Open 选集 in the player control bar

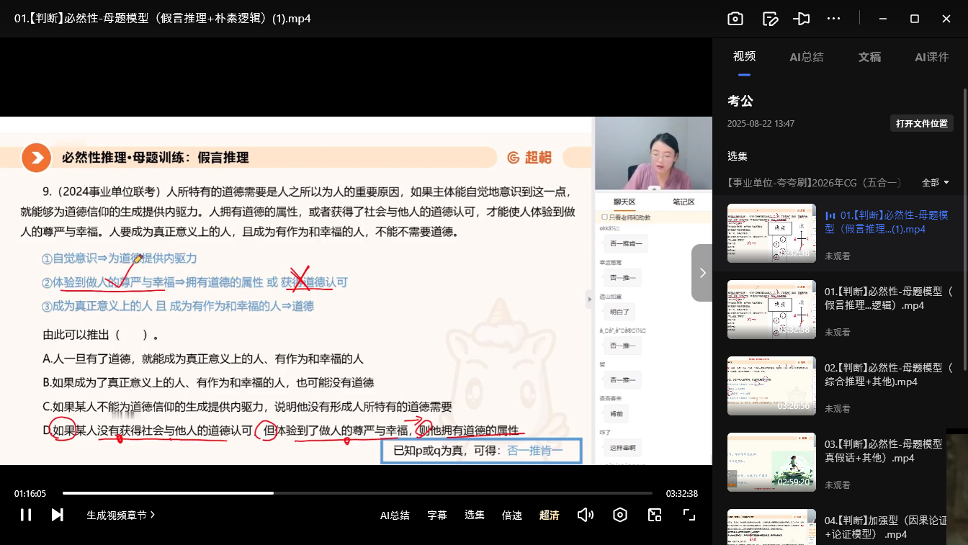pyautogui.click(x=475, y=515)
